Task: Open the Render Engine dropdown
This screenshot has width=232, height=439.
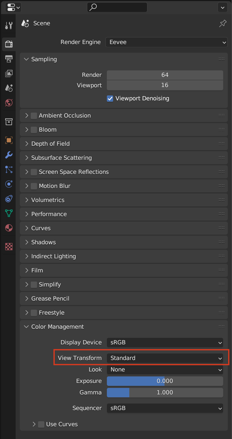Action: pyautogui.click(x=166, y=42)
